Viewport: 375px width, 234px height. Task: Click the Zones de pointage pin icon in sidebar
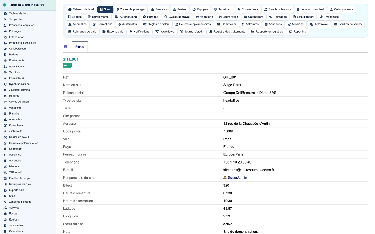pyautogui.click(x=5, y=202)
